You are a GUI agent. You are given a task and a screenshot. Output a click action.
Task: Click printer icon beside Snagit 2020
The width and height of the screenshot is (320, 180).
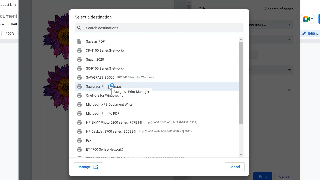pos(79,59)
